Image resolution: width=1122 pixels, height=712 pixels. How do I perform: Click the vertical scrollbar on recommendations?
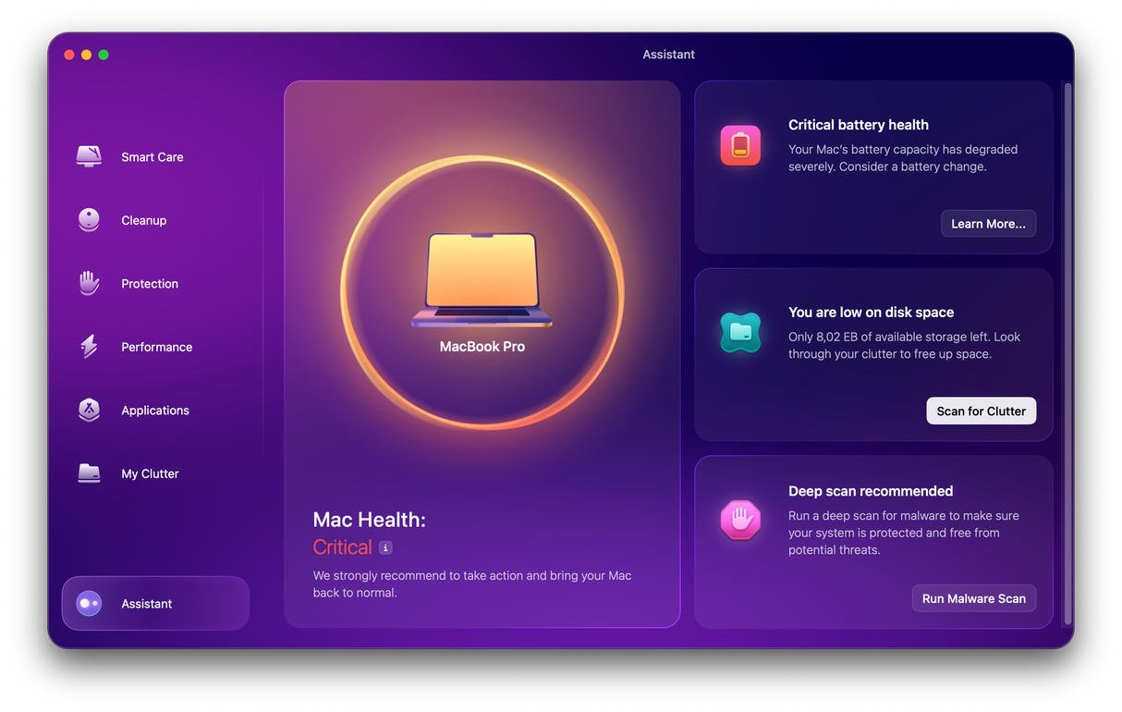click(1067, 353)
